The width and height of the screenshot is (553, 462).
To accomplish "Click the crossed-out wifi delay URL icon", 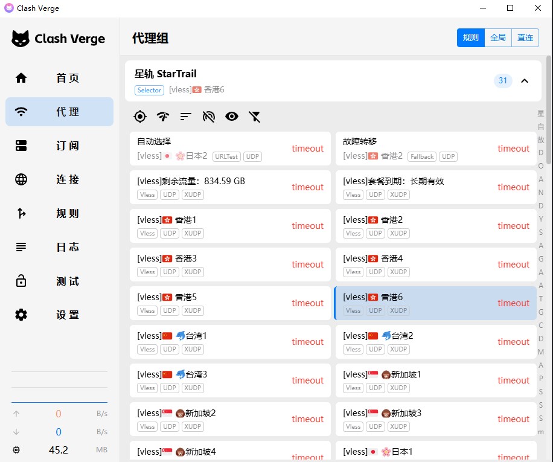I will (x=209, y=117).
